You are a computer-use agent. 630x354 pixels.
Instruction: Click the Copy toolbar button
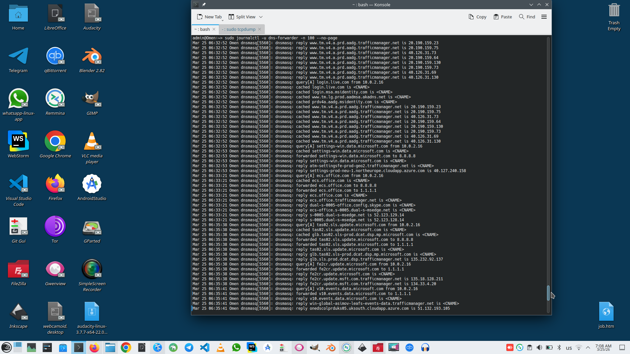[477, 17]
